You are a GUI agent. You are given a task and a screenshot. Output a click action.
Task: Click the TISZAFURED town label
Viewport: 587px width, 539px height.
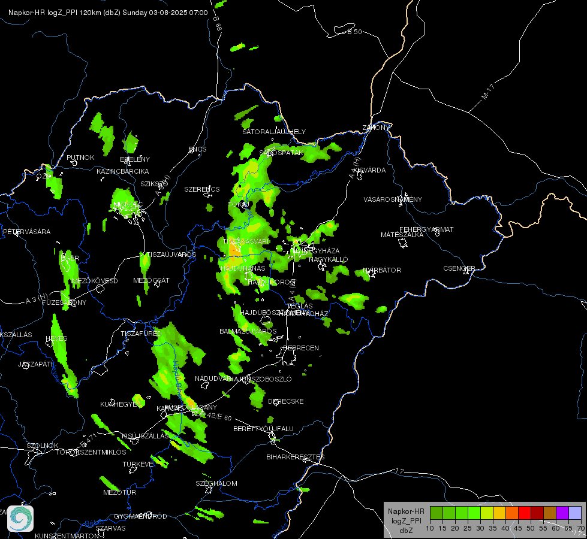141,334
